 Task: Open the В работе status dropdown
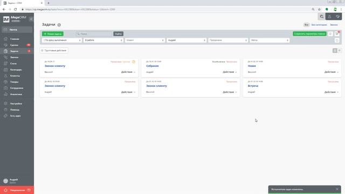coord(103,40)
